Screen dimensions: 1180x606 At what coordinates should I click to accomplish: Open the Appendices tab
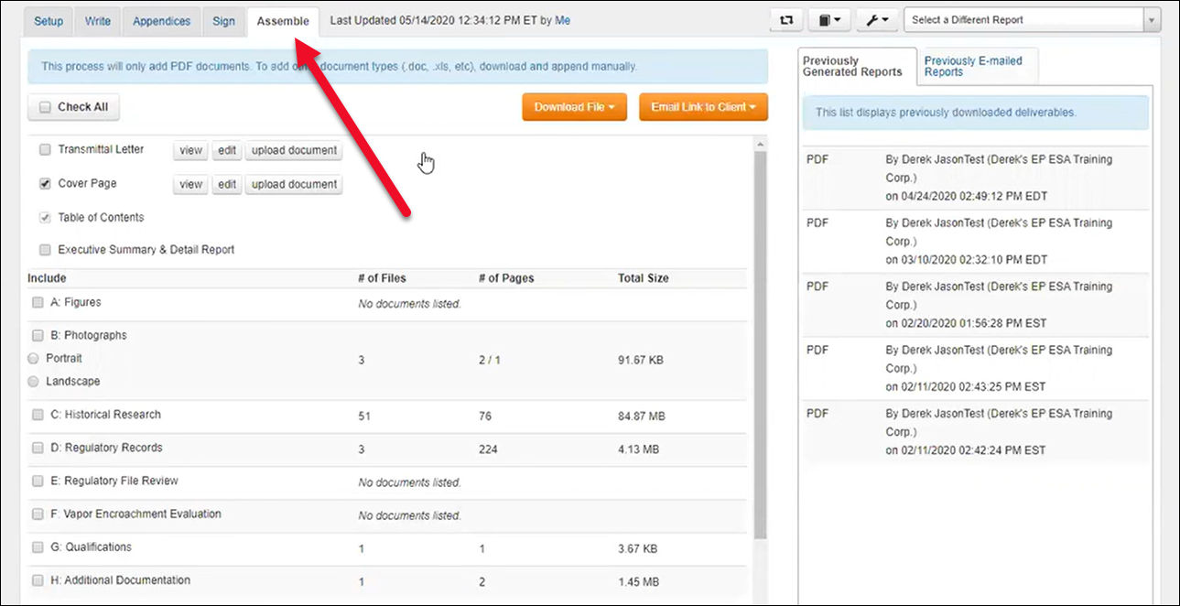tap(162, 21)
